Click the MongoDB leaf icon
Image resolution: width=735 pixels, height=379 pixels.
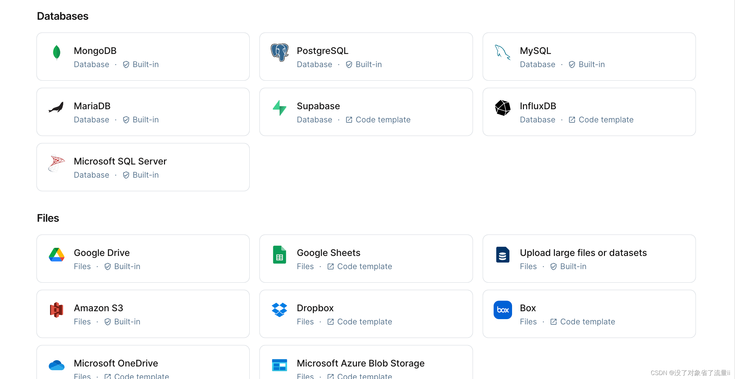coord(57,52)
